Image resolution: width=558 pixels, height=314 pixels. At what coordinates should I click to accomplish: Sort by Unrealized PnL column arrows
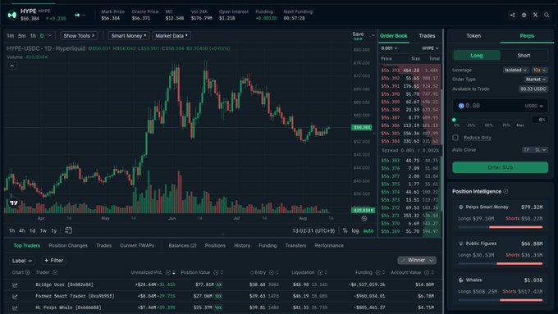pyautogui.click(x=174, y=272)
